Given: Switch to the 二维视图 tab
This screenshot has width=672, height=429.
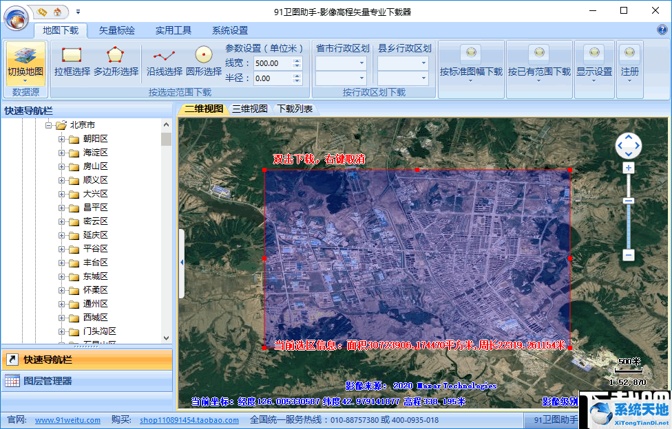Looking at the screenshot, I should [204, 109].
